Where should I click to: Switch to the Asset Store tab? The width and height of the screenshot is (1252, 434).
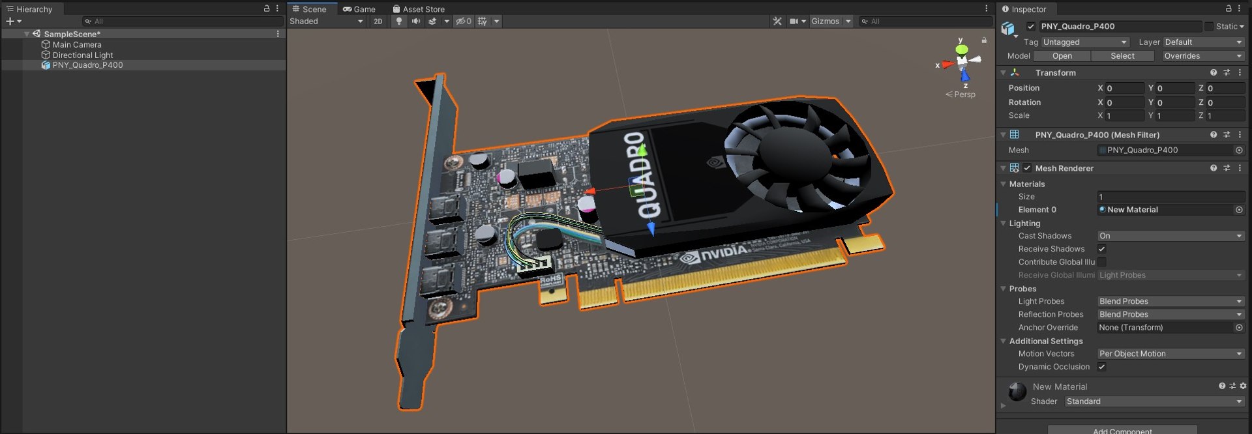click(x=419, y=9)
